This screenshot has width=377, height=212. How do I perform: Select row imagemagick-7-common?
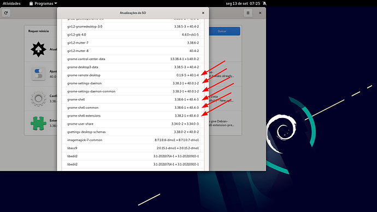133,140
